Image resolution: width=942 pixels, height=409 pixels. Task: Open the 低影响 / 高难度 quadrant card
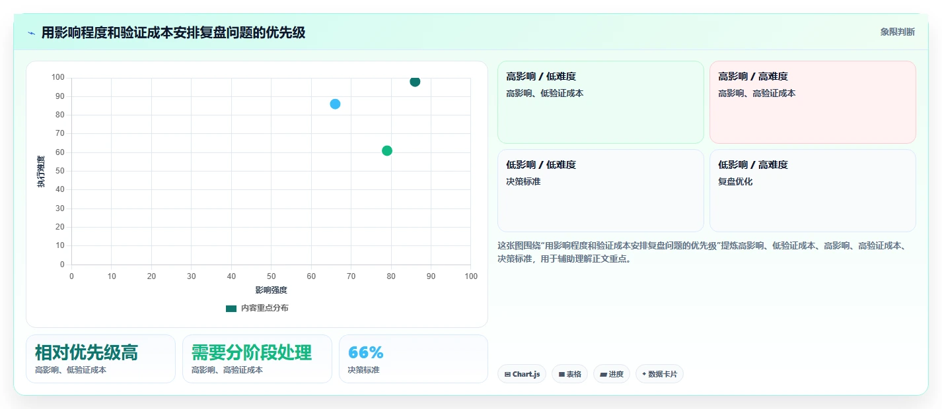[x=813, y=191]
